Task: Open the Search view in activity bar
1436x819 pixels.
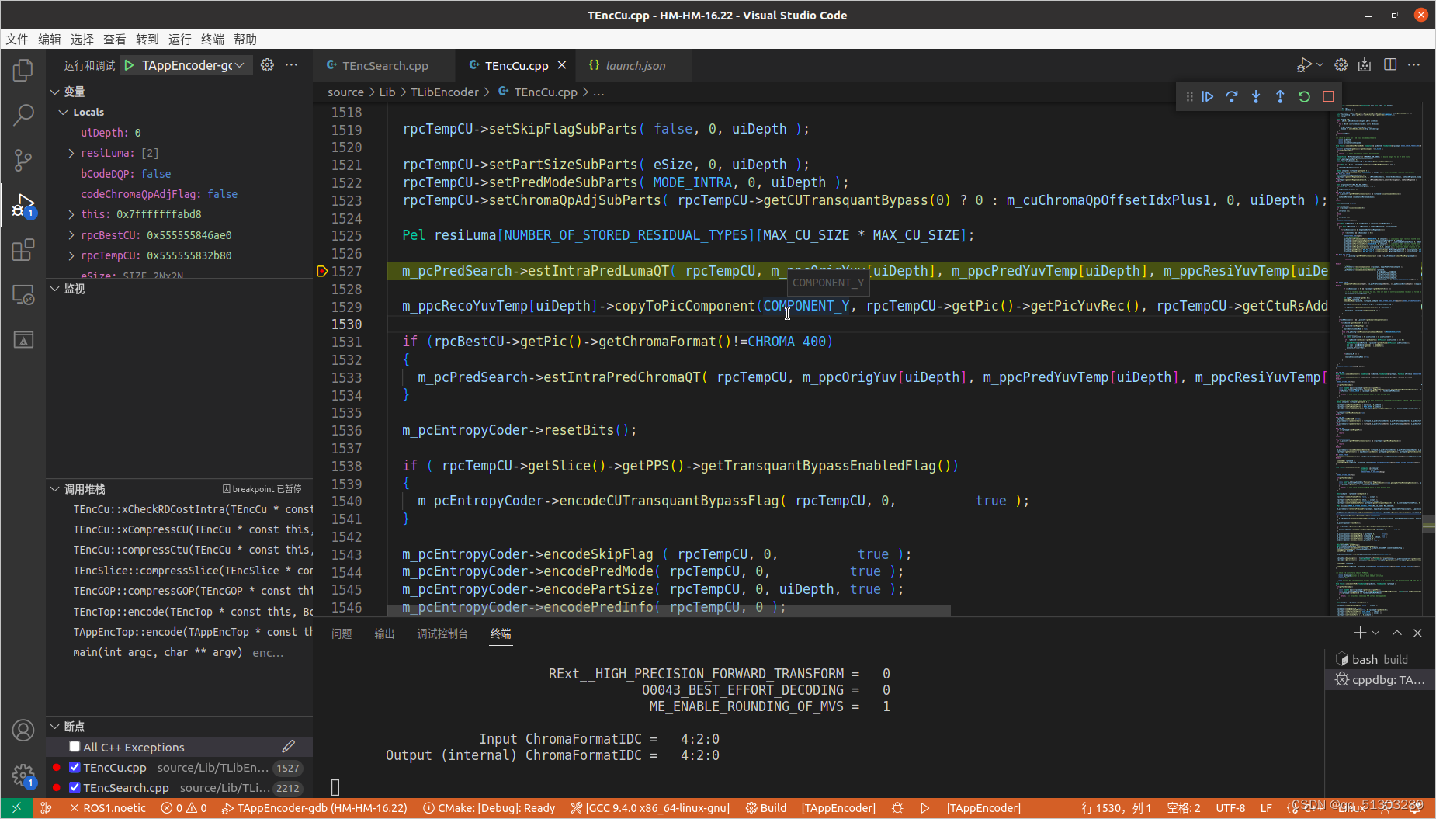Action: click(x=23, y=115)
